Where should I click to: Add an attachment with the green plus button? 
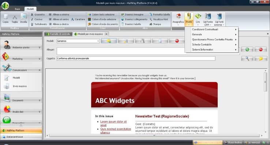tap(247, 50)
